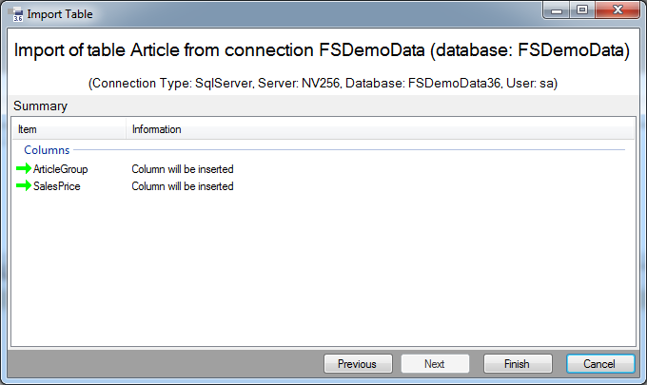Collapse the Columns group header

pyautogui.click(x=47, y=150)
